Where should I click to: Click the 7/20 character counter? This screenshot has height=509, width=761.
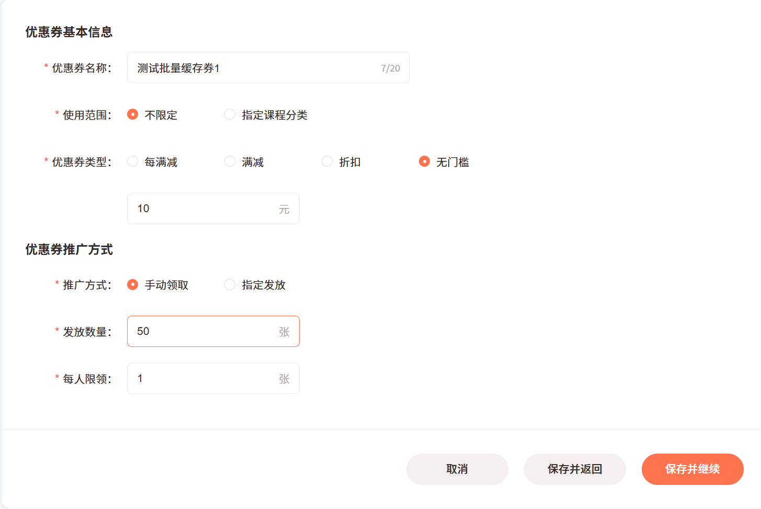(390, 68)
